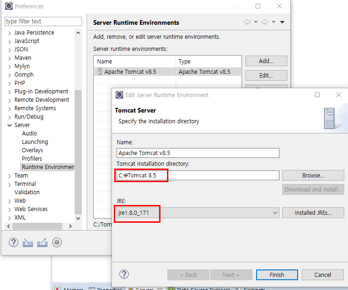Open the back history dropdown arrow
The width and height of the screenshot is (348, 290).
[x=256, y=22]
